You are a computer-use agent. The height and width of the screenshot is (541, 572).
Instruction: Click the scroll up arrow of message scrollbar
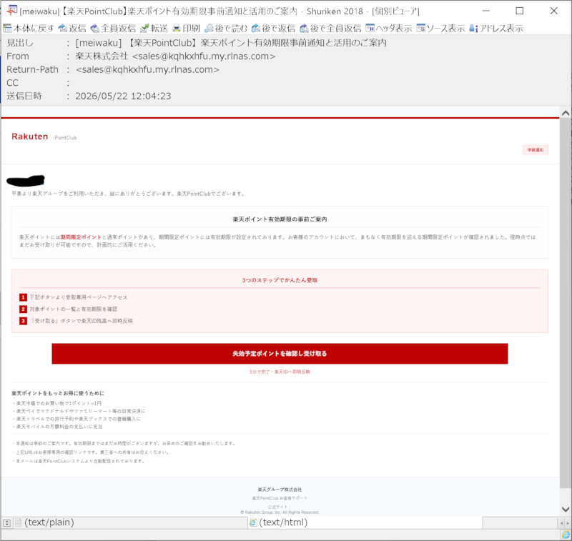point(566,113)
